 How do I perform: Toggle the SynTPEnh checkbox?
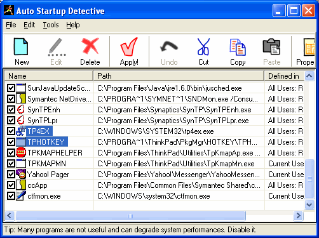(x=11, y=109)
